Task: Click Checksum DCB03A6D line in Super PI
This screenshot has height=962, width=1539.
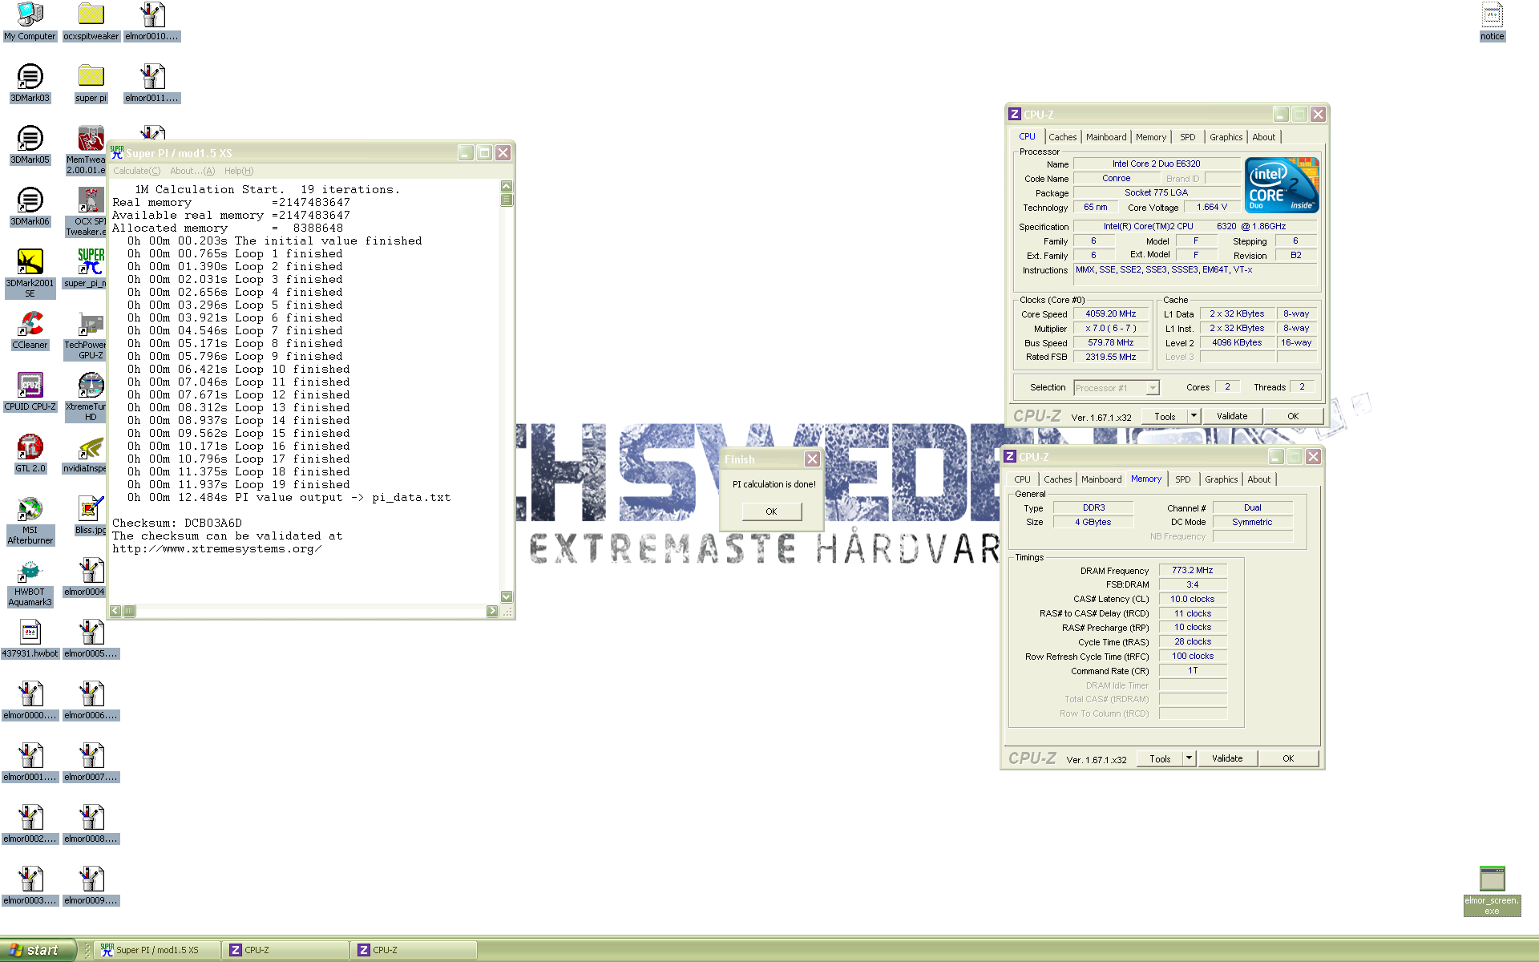Action: tap(177, 523)
